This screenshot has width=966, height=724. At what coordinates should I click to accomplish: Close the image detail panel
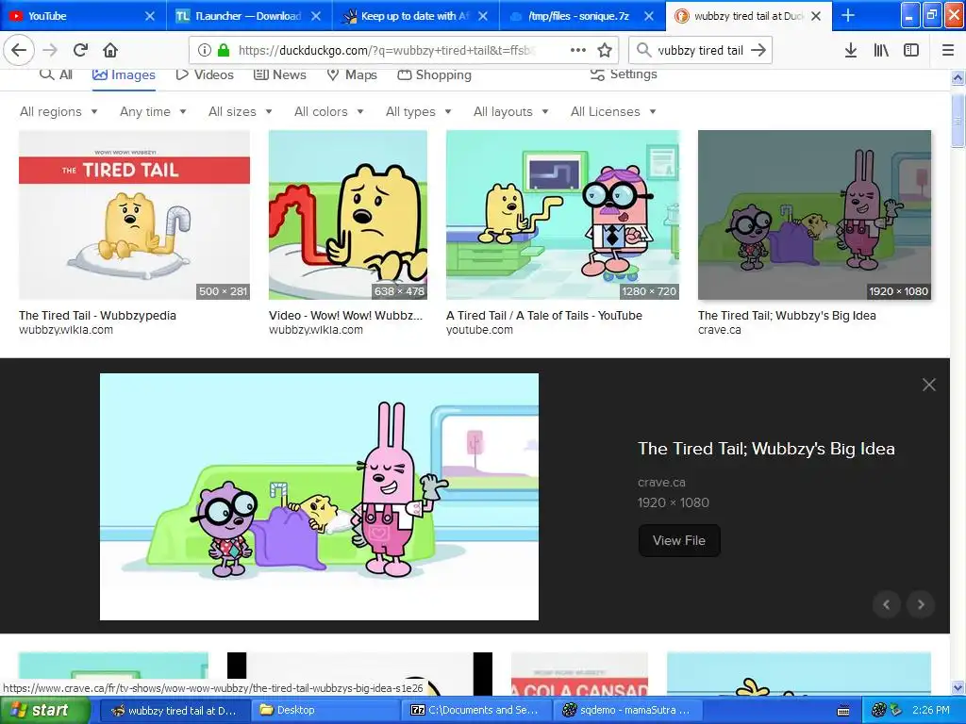coord(929,385)
